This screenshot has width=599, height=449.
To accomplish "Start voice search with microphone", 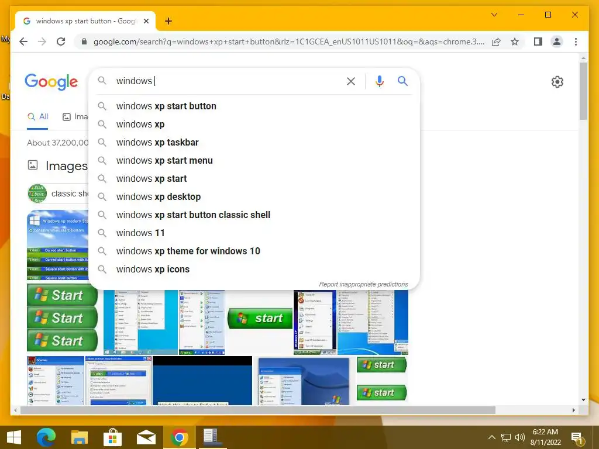I will pos(379,81).
